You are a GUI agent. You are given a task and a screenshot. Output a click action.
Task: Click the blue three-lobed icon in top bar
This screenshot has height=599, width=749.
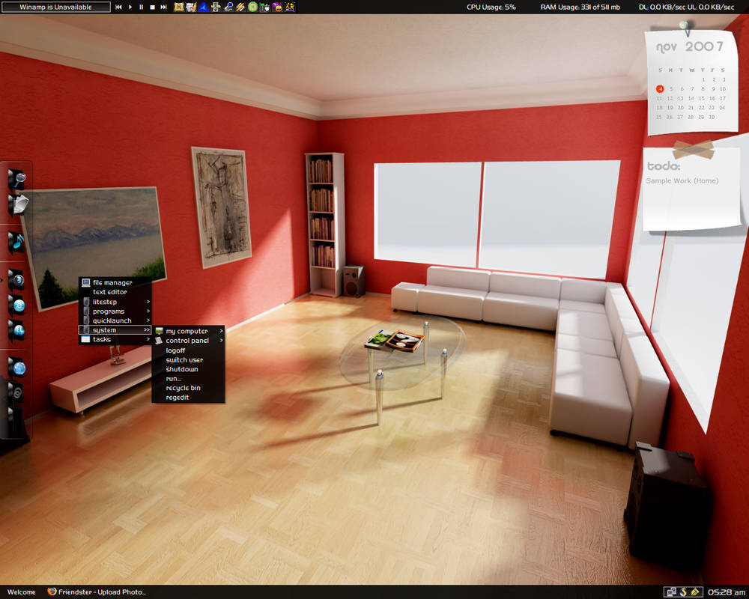point(204,7)
